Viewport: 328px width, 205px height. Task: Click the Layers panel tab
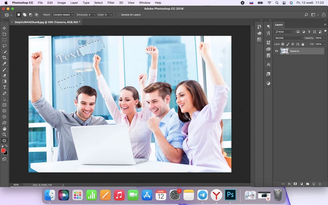(279, 25)
